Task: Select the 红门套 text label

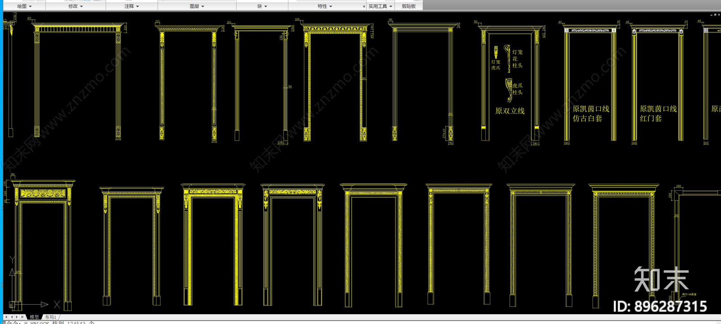Action: [x=651, y=118]
